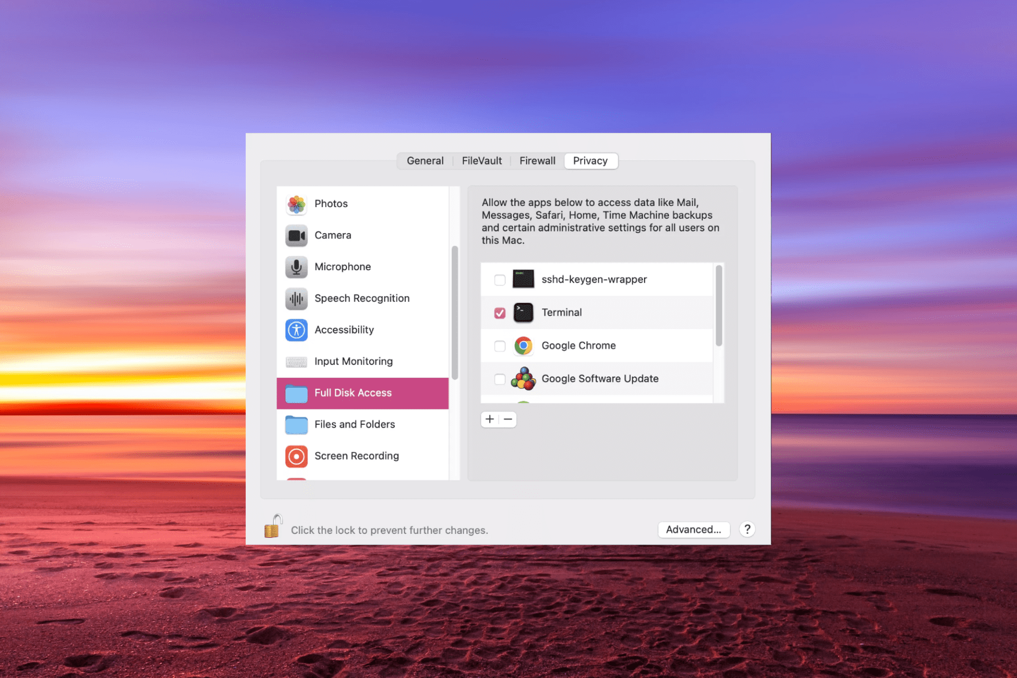Toggle sshd-keygen-wrapper Full Disk Access

pyautogui.click(x=498, y=279)
